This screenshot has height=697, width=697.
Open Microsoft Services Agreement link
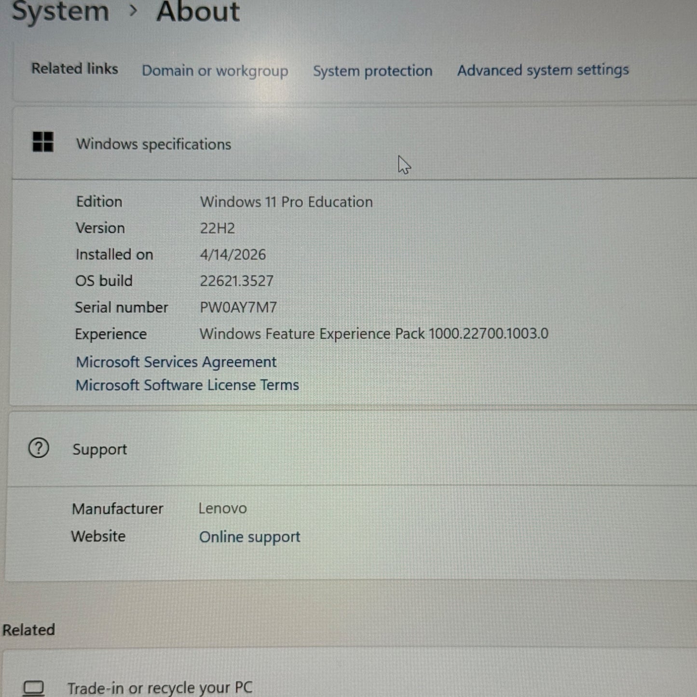click(176, 362)
